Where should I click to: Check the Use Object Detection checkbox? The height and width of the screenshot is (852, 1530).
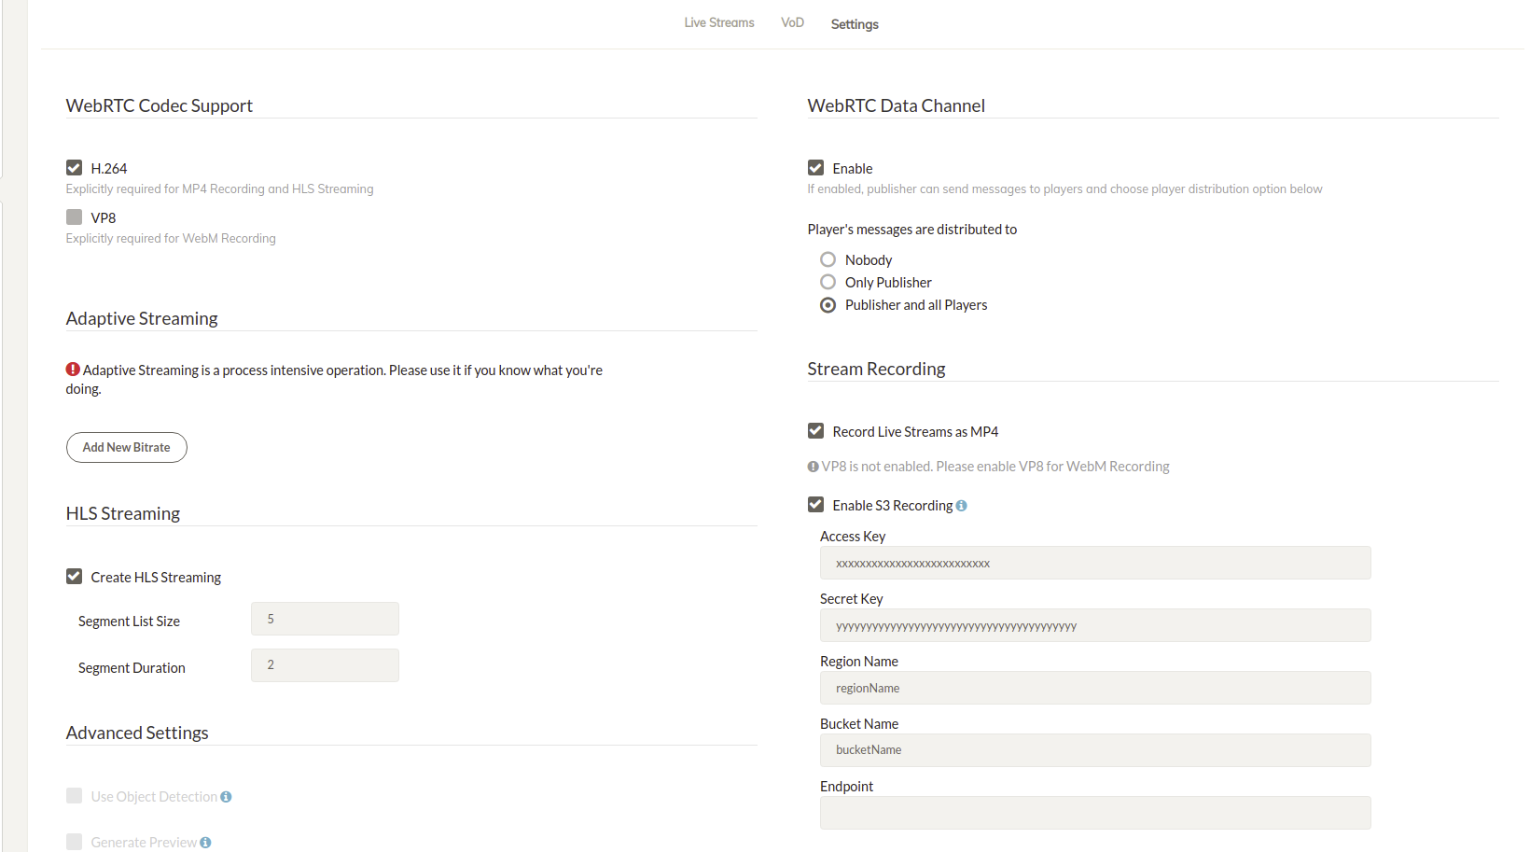[74, 796]
